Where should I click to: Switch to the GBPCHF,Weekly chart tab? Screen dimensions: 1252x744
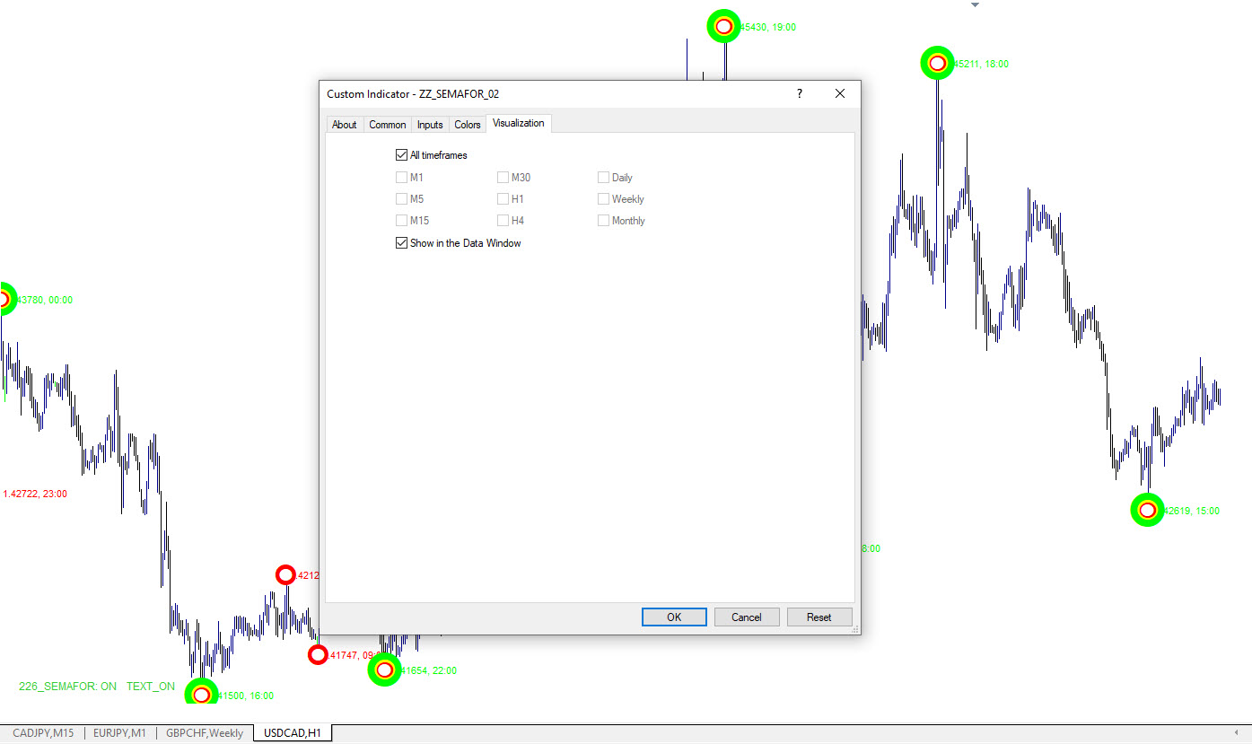[205, 733]
